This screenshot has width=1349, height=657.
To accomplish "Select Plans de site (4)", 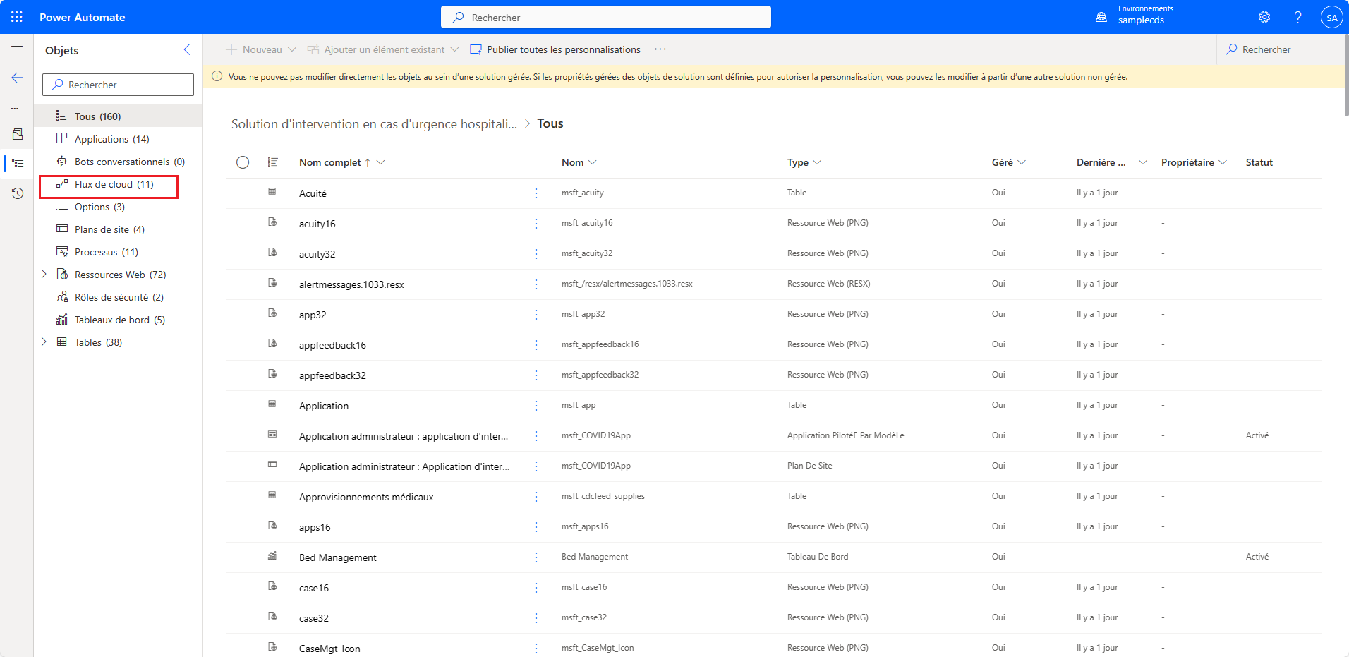I will tap(118, 229).
